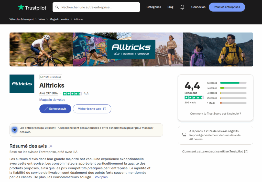
Task: Click the reply speech bubble icon
Action: coord(184,135)
